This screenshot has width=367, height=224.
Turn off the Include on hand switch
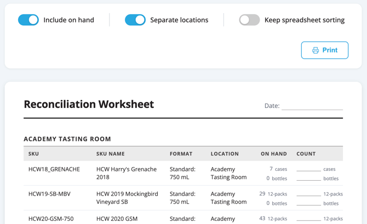[28, 20]
